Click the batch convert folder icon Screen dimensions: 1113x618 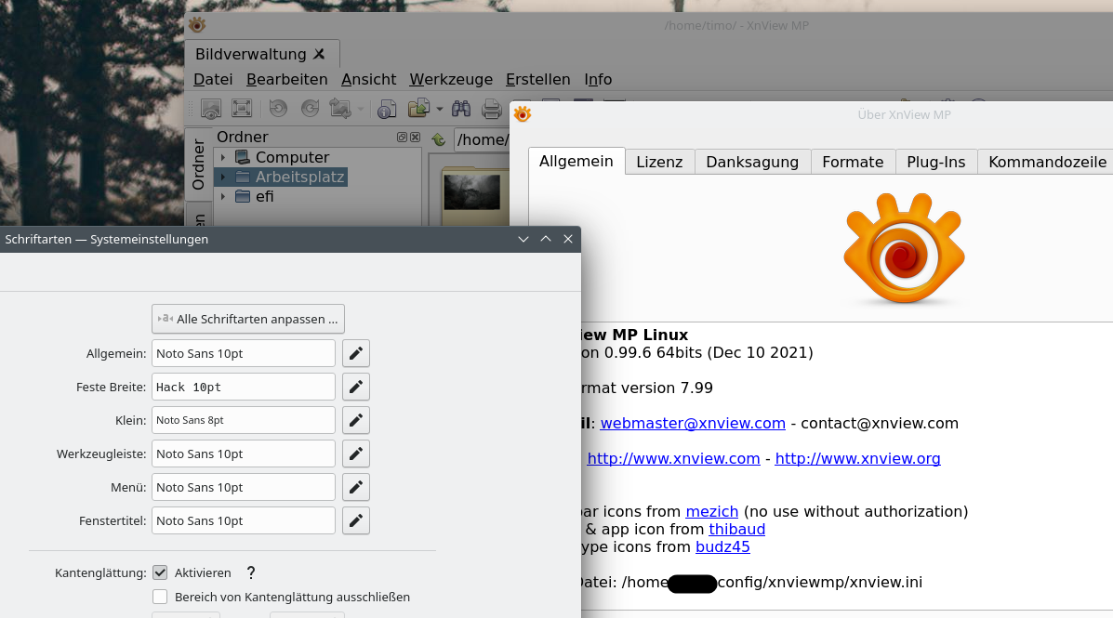tap(418, 109)
